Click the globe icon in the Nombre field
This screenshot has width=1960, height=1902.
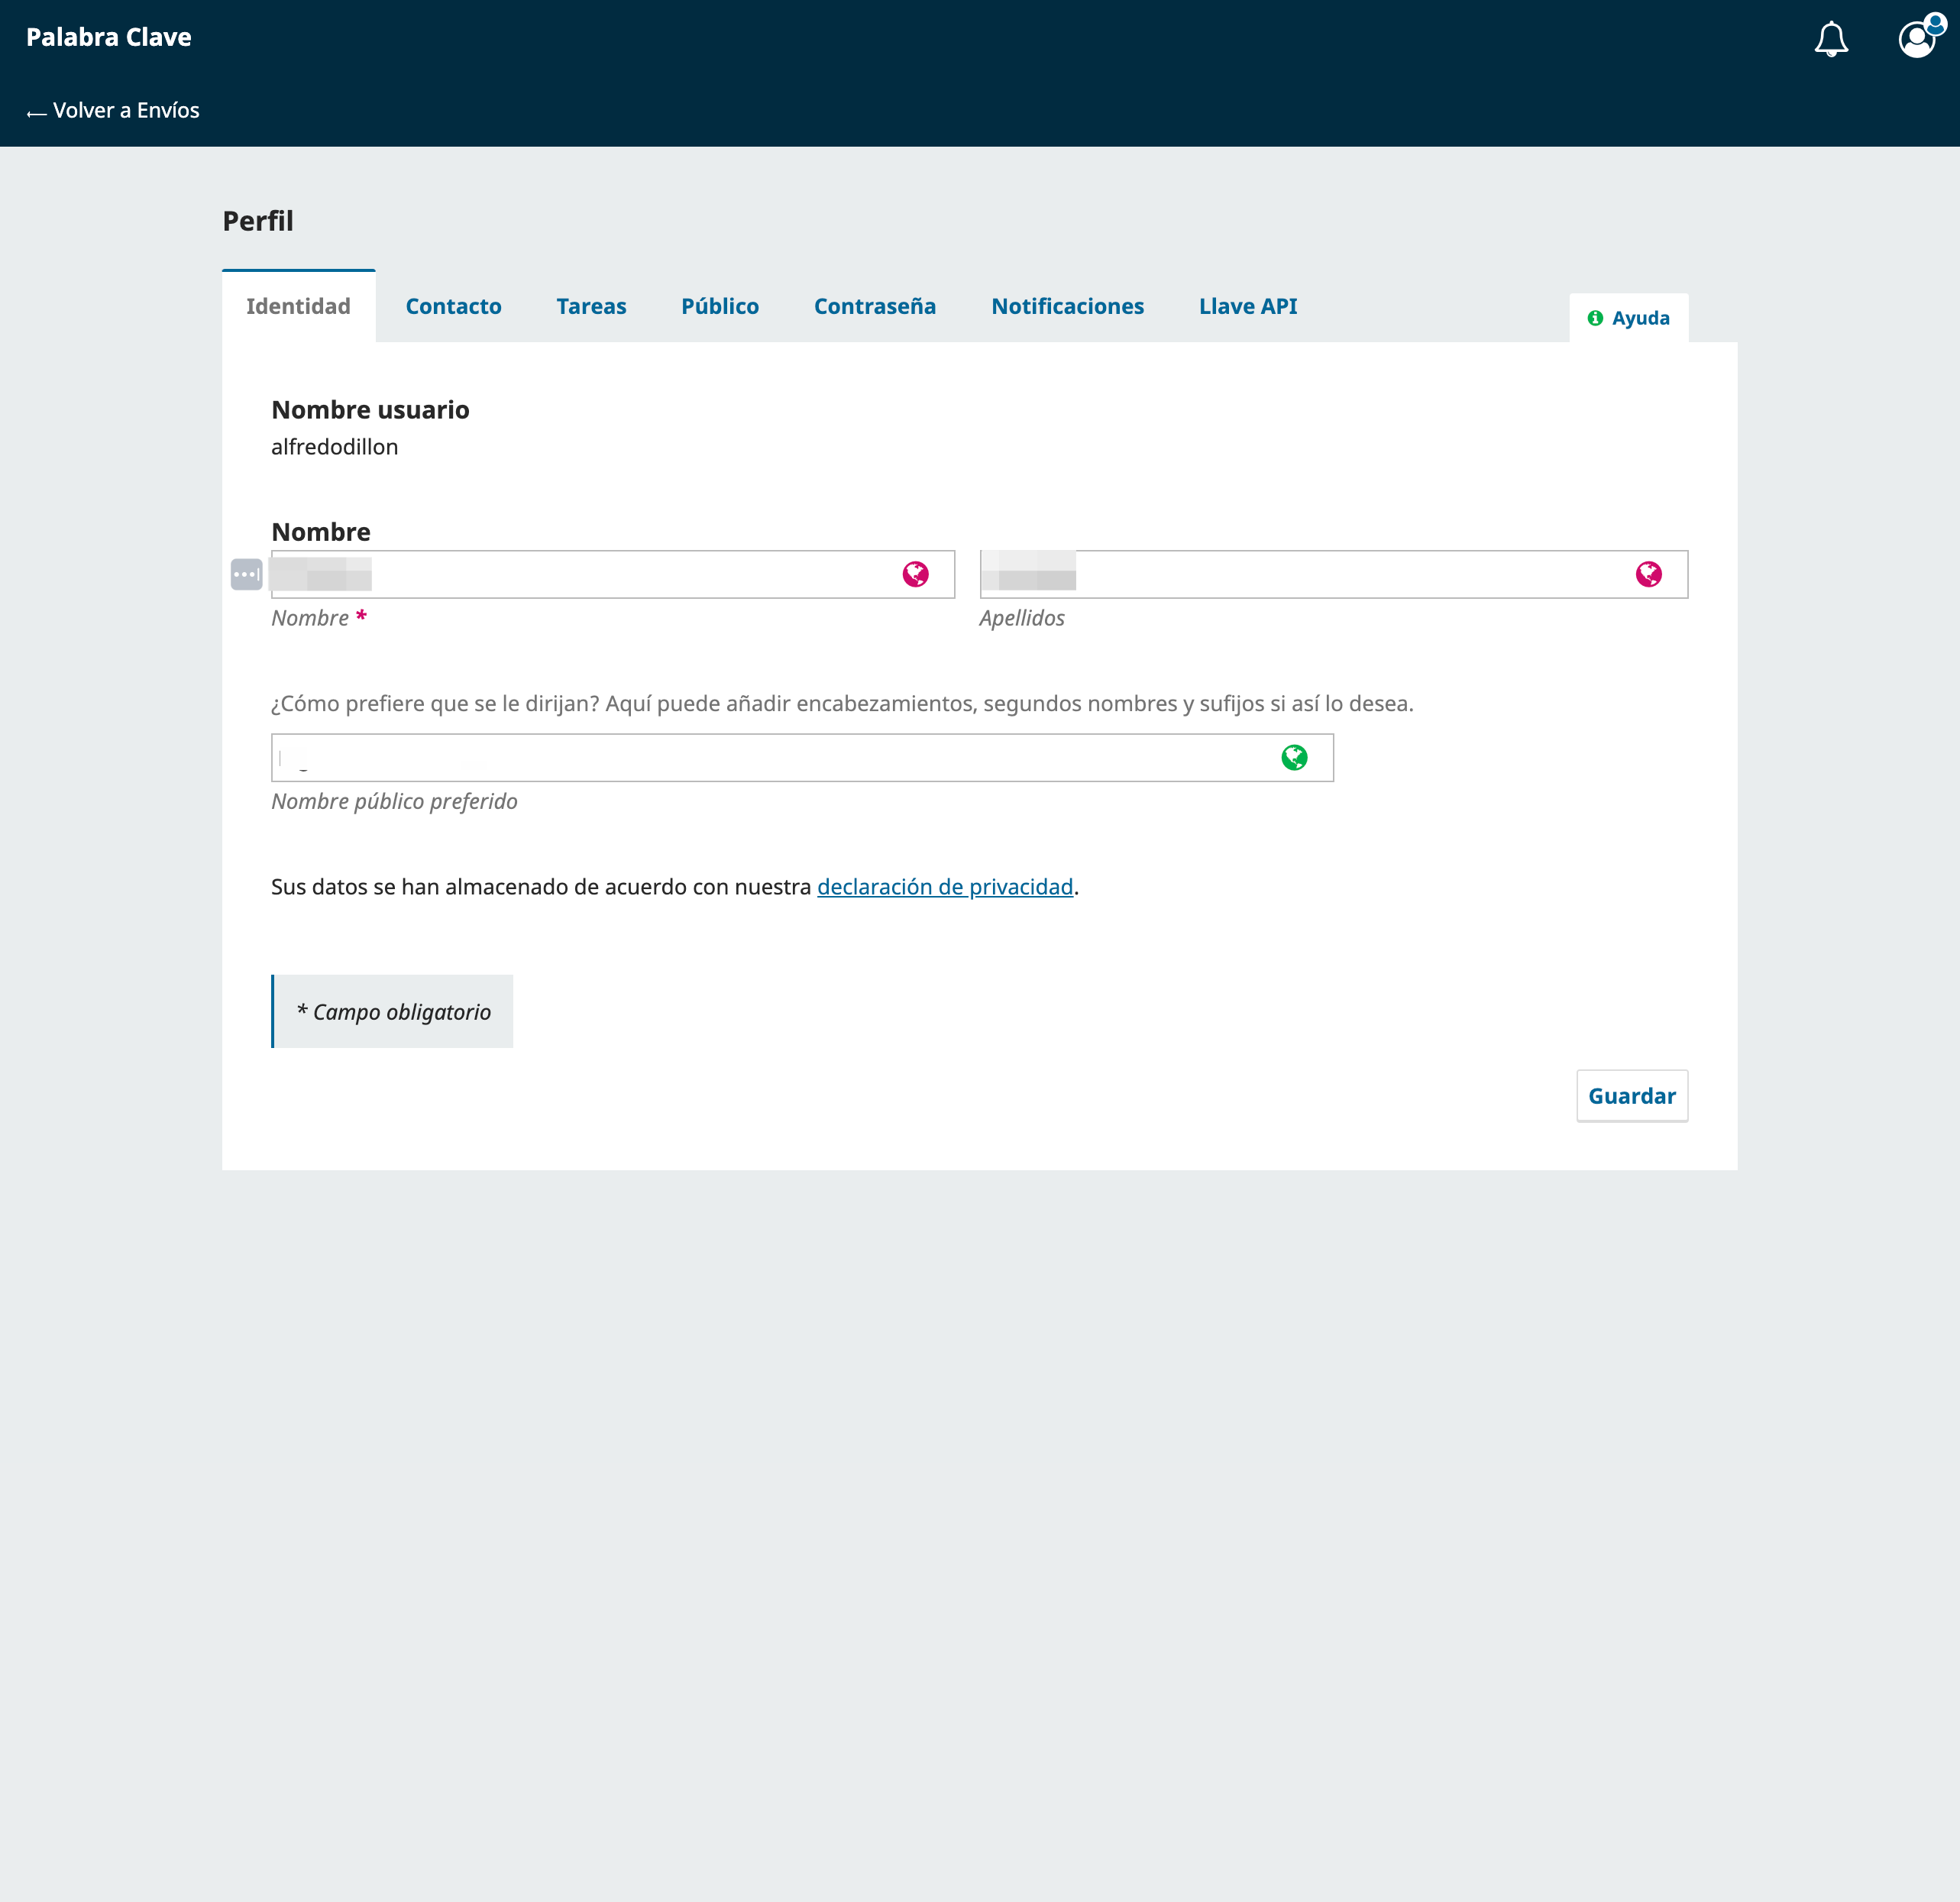click(915, 574)
